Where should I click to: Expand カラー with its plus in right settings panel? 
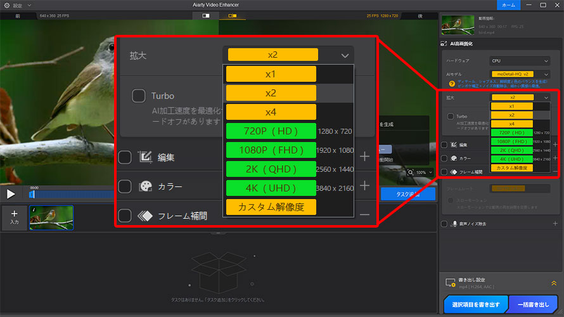click(x=555, y=158)
